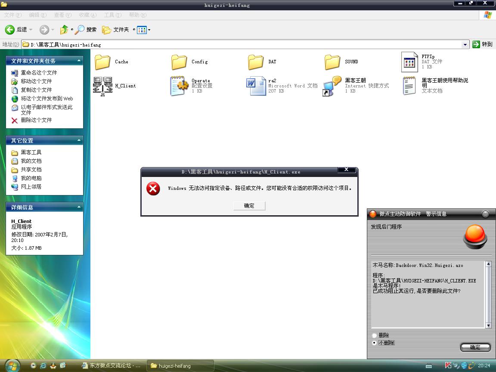
Task: Select the 黑客王朝 Internet shortcut
Action: click(356, 86)
